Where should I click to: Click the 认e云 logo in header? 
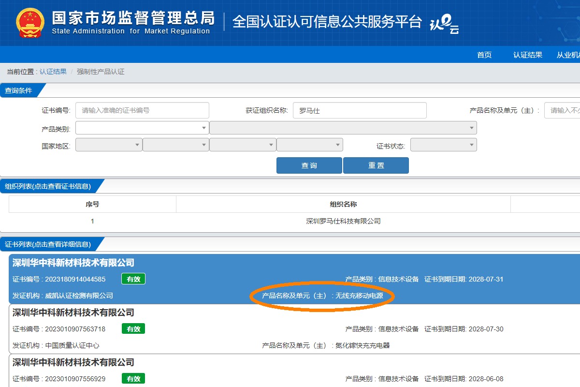pos(444,24)
